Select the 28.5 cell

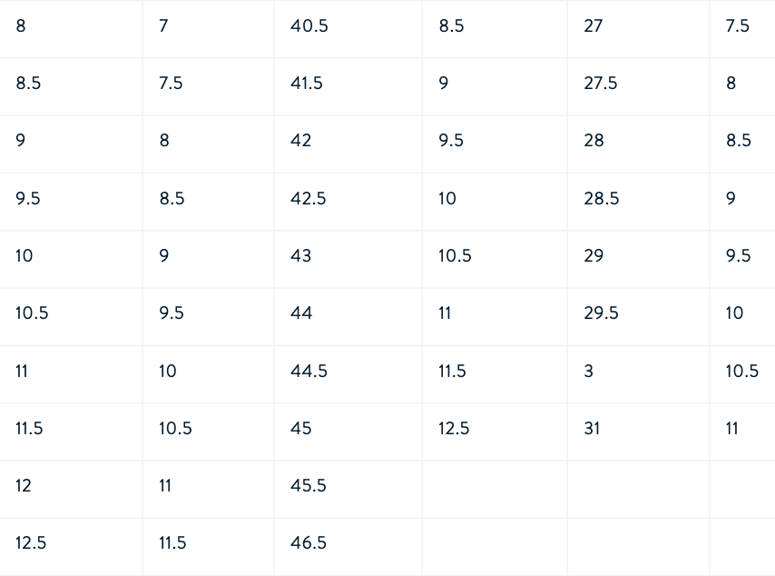[638, 202]
